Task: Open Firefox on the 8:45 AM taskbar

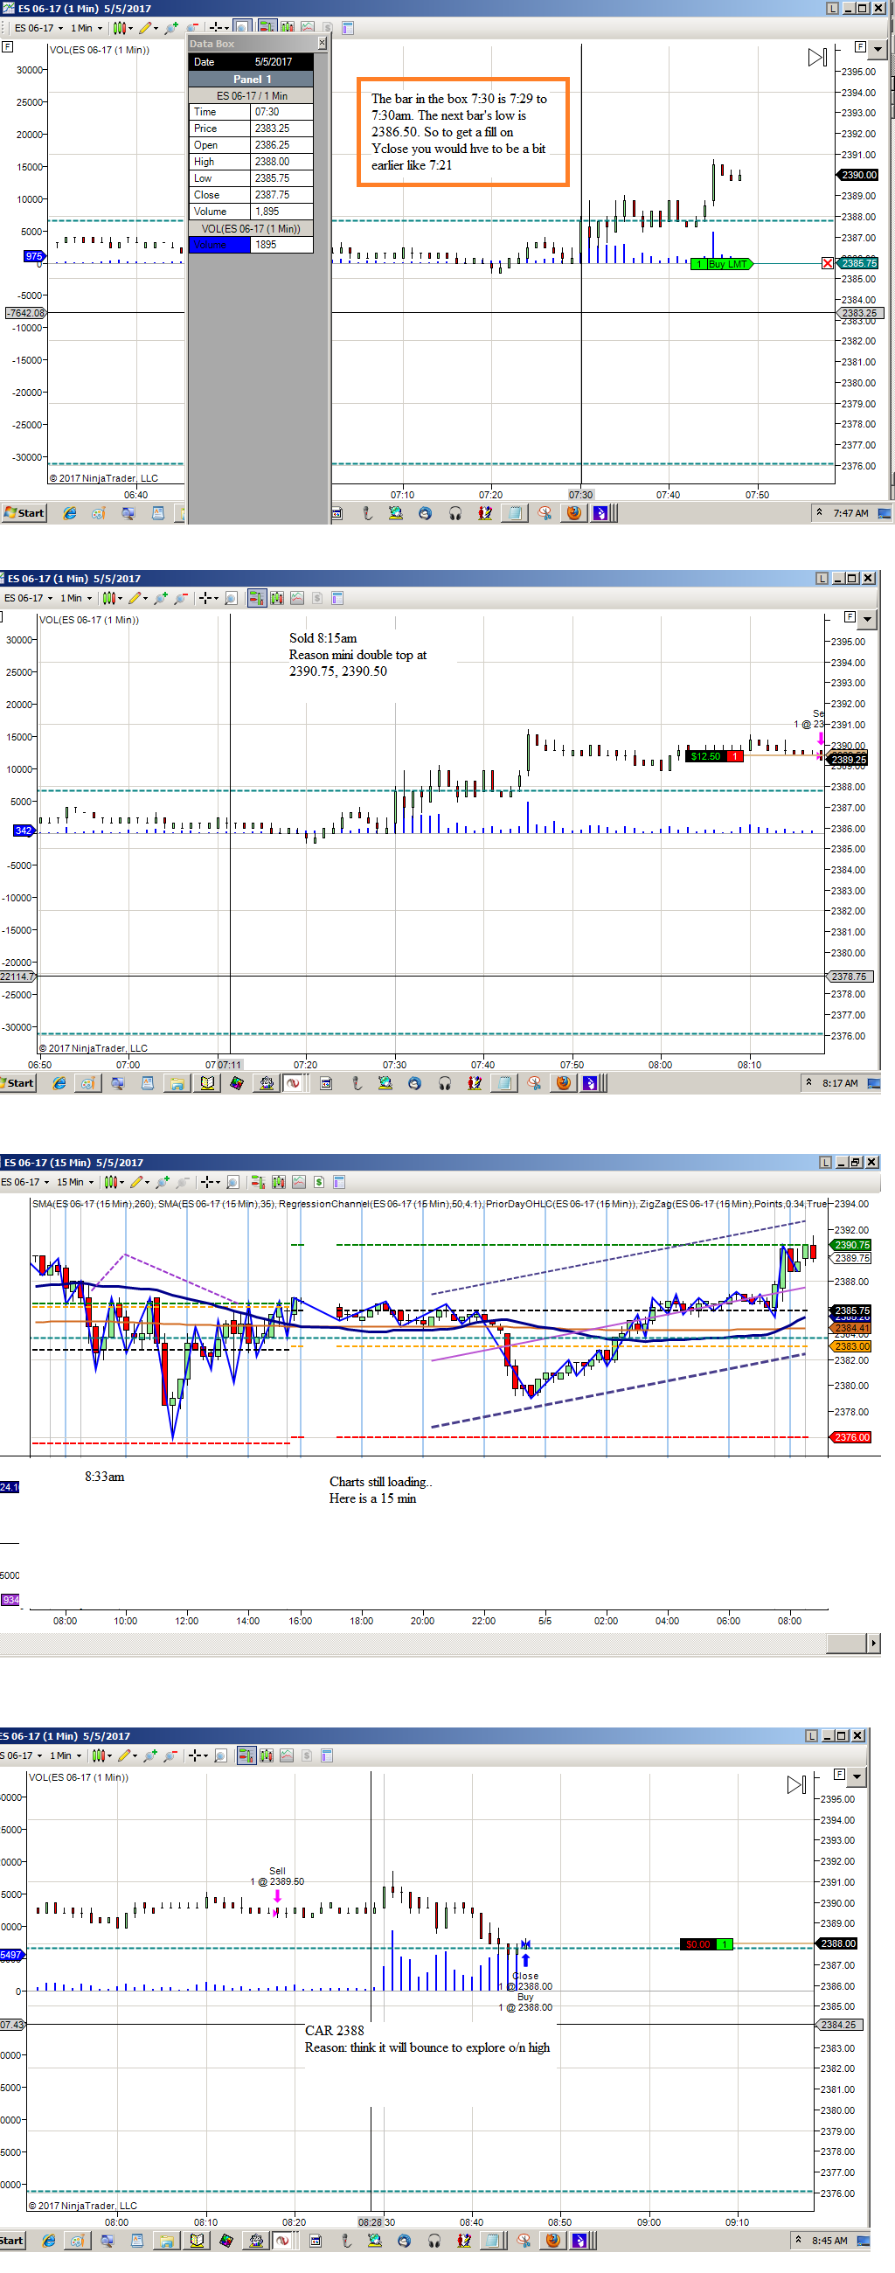Action: pos(553,2241)
